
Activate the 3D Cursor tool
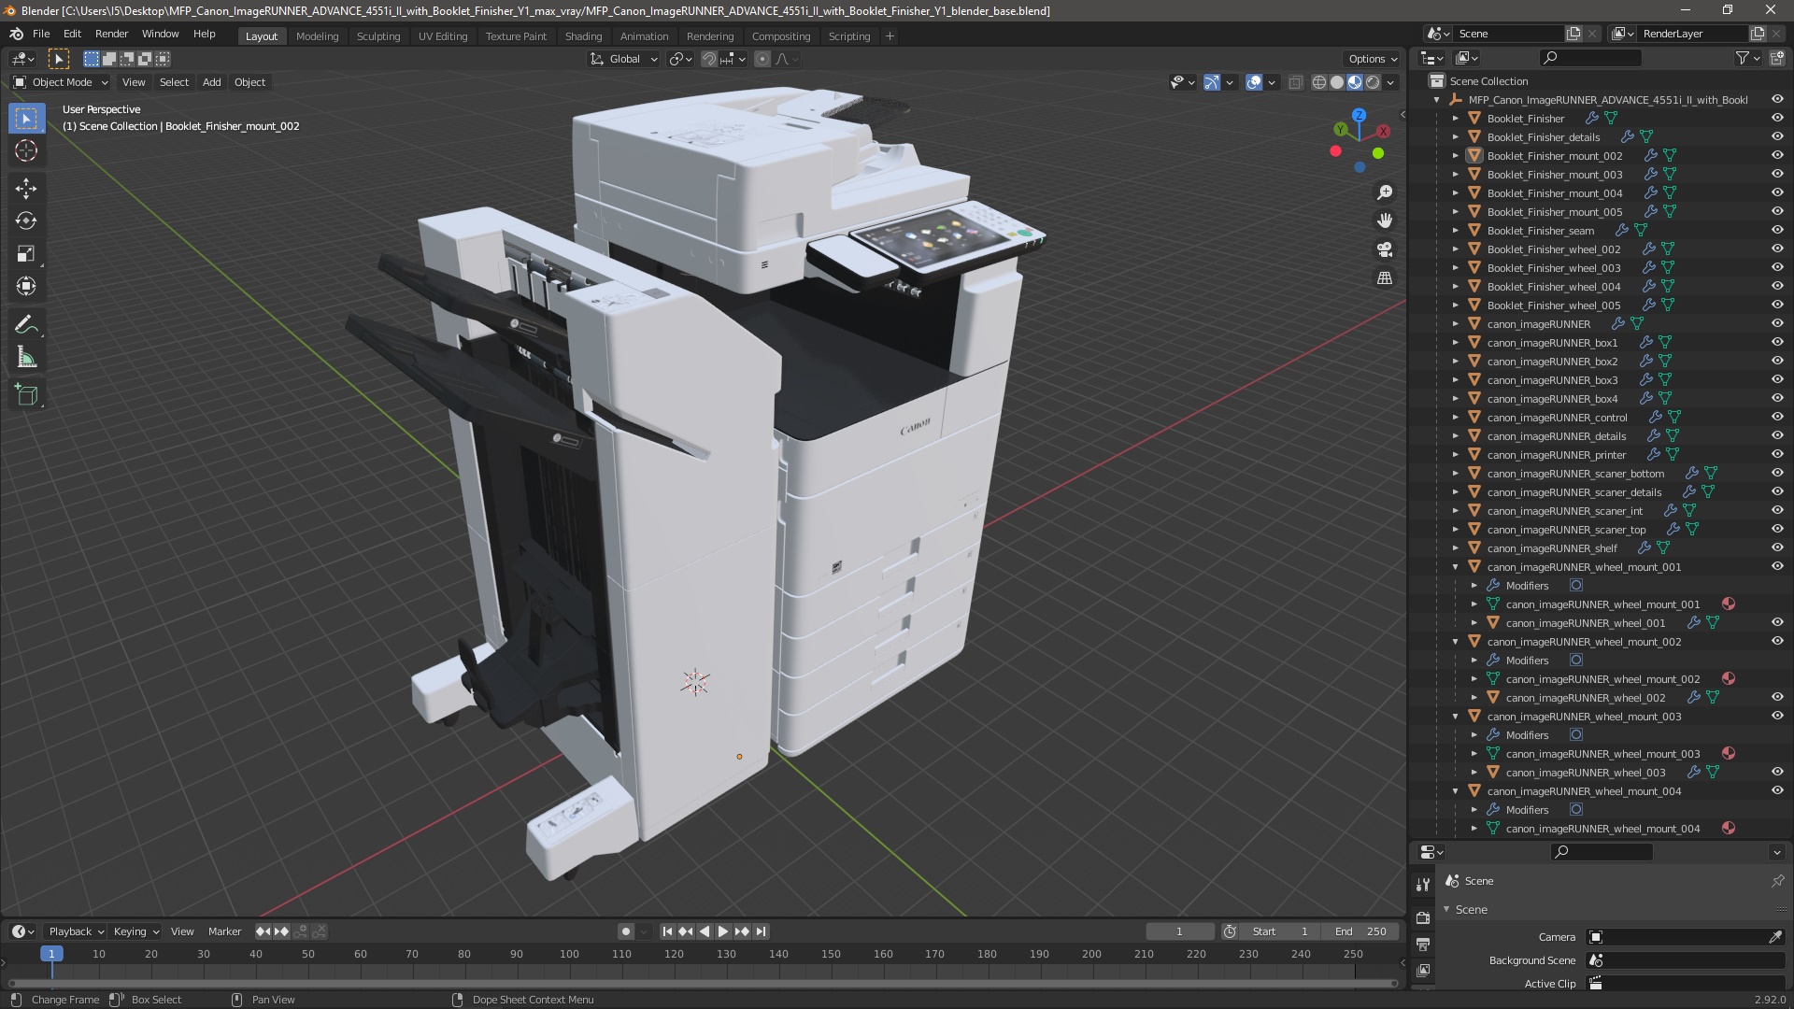(x=26, y=151)
